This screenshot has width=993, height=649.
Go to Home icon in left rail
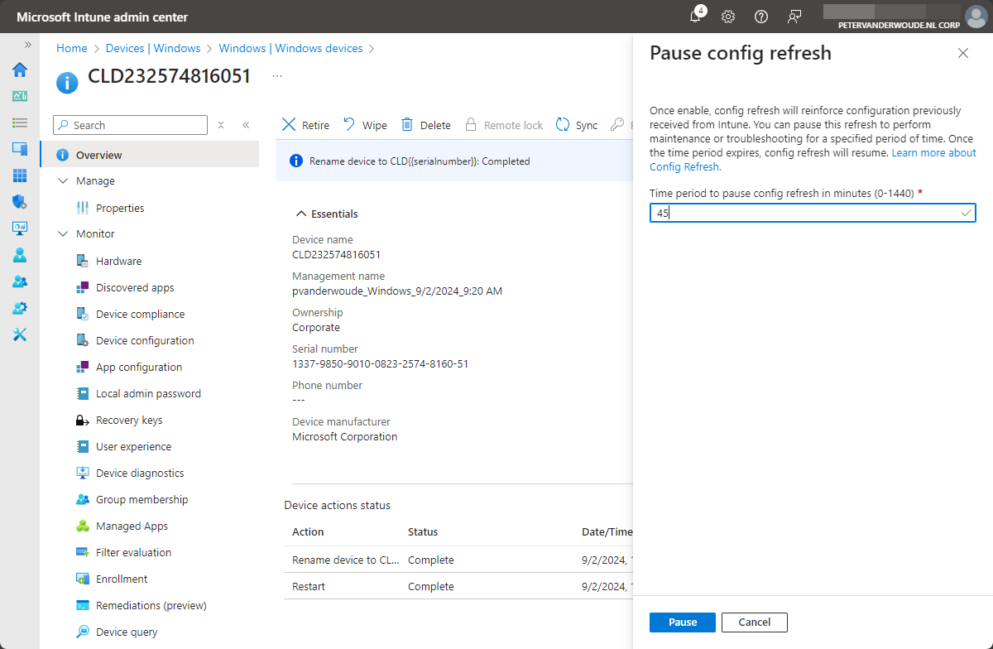pyautogui.click(x=20, y=70)
